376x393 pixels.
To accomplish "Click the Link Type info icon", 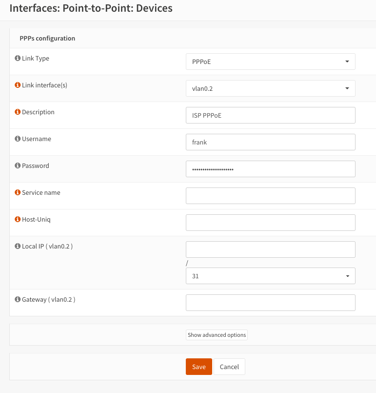I will [18, 58].
